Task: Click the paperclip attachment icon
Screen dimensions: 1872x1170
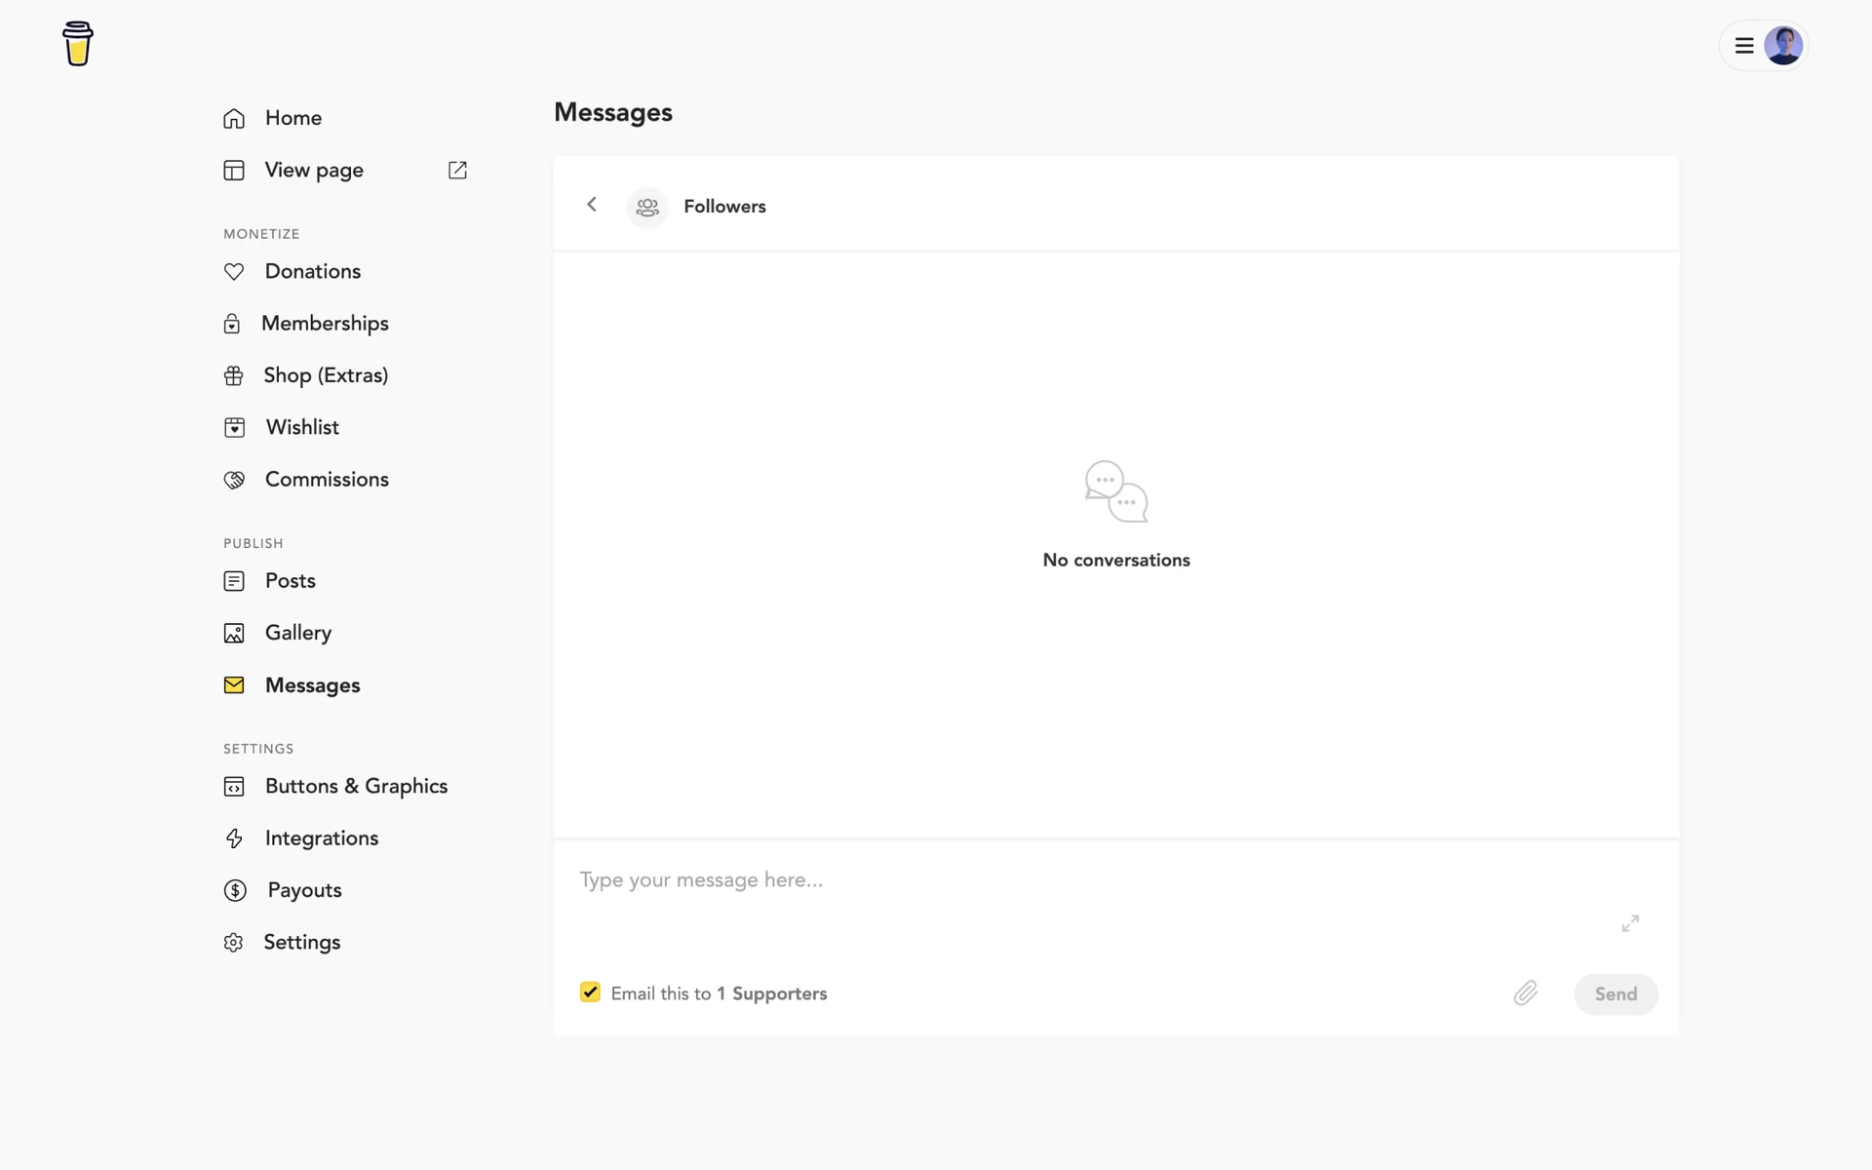Action: click(1525, 994)
